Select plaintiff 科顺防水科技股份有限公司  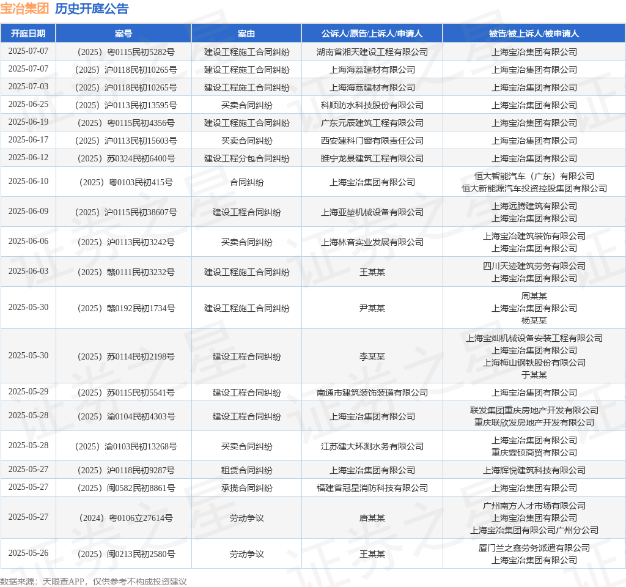coord(372,105)
